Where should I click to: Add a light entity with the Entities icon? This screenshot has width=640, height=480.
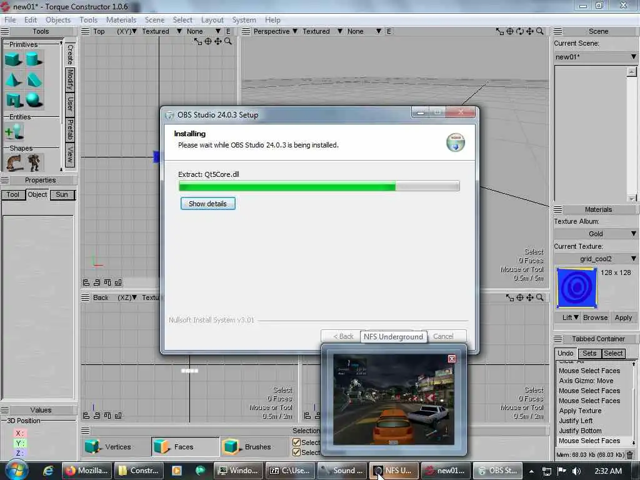(x=14, y=131)
